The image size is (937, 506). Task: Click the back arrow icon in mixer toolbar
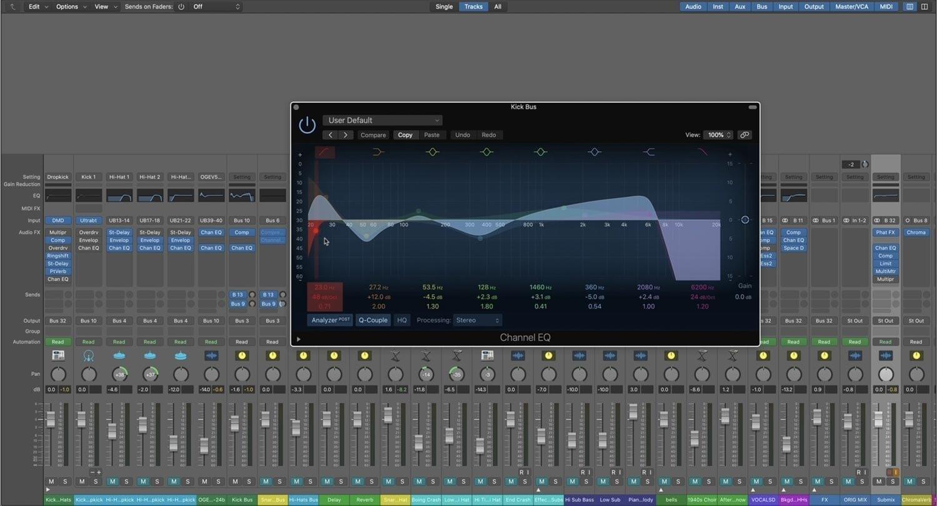click(x=12, y=7)
